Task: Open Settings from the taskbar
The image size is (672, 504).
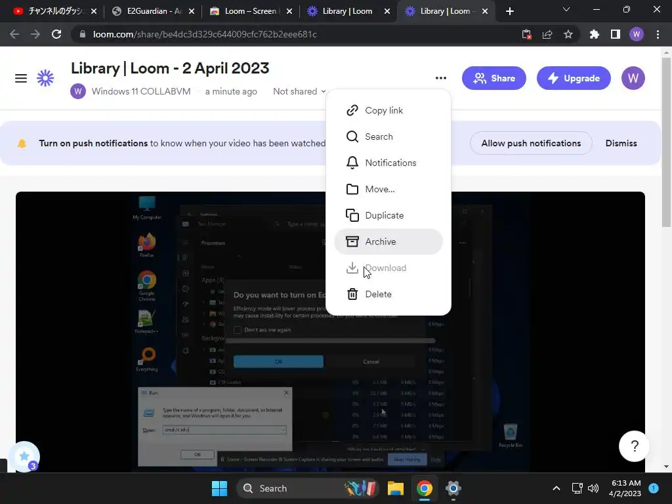Action: pos(453,488)
